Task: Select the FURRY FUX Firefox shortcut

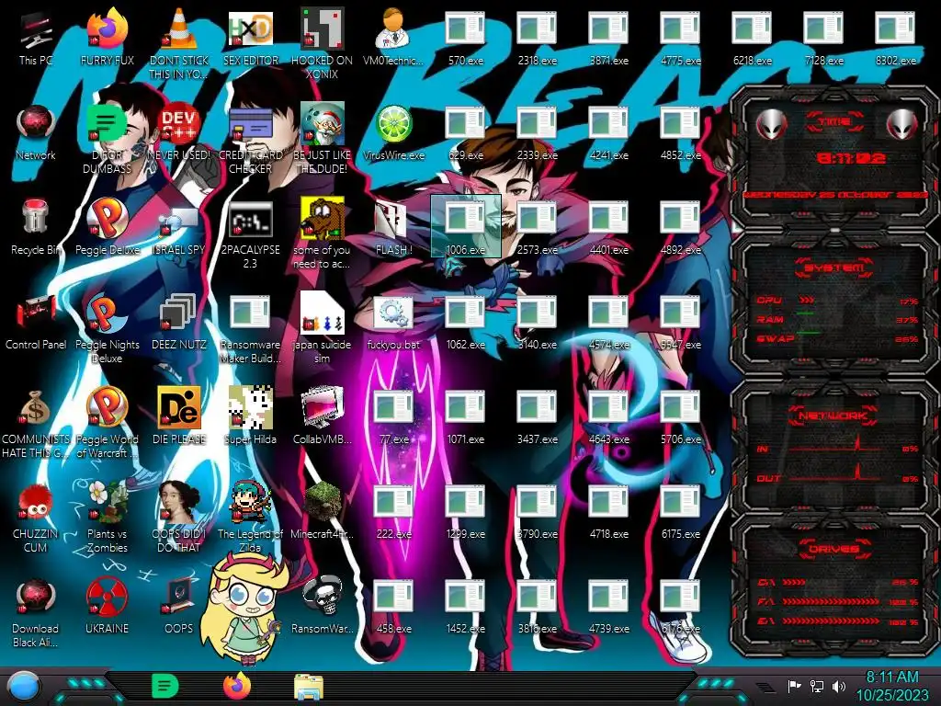Action: [108, 38]
